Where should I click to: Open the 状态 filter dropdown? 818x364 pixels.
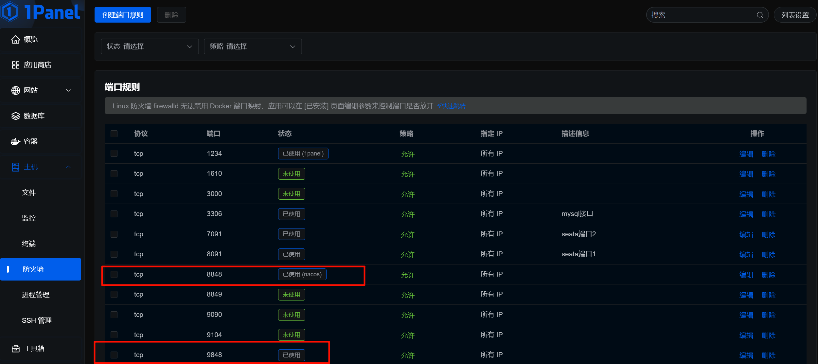[x=150, y=46]
